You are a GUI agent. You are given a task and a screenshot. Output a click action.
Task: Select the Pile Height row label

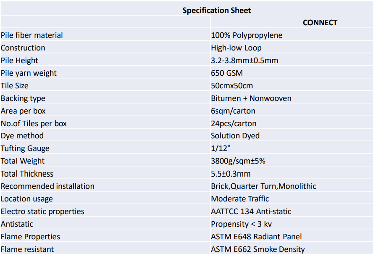point(19,61)
